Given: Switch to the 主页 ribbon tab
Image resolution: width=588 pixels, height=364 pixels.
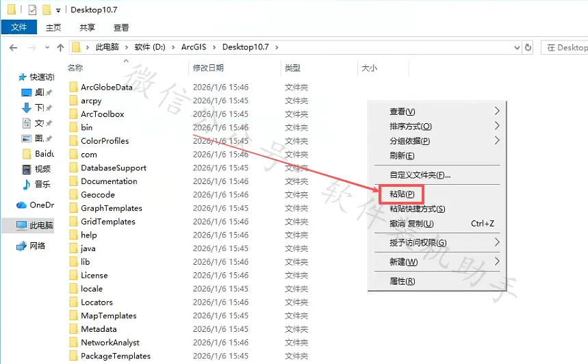Looking at the screenshot, I should (x=53, y=27).
